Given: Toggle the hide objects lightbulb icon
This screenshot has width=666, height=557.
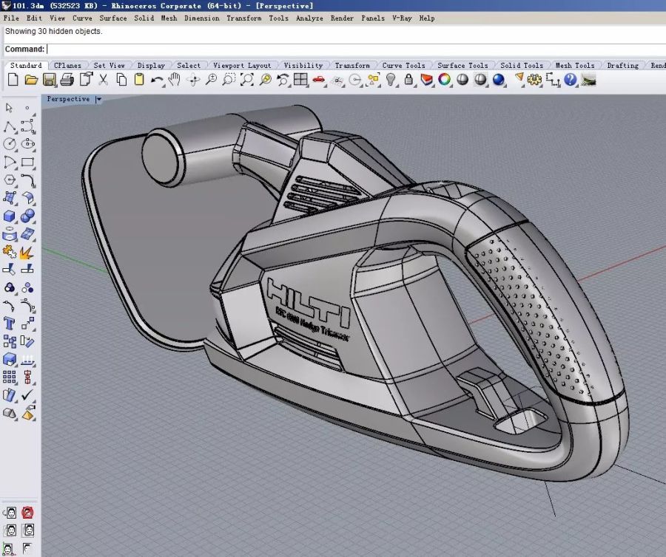Looking at the screenshot, I should pyautogui.click(x=391, y=80).
